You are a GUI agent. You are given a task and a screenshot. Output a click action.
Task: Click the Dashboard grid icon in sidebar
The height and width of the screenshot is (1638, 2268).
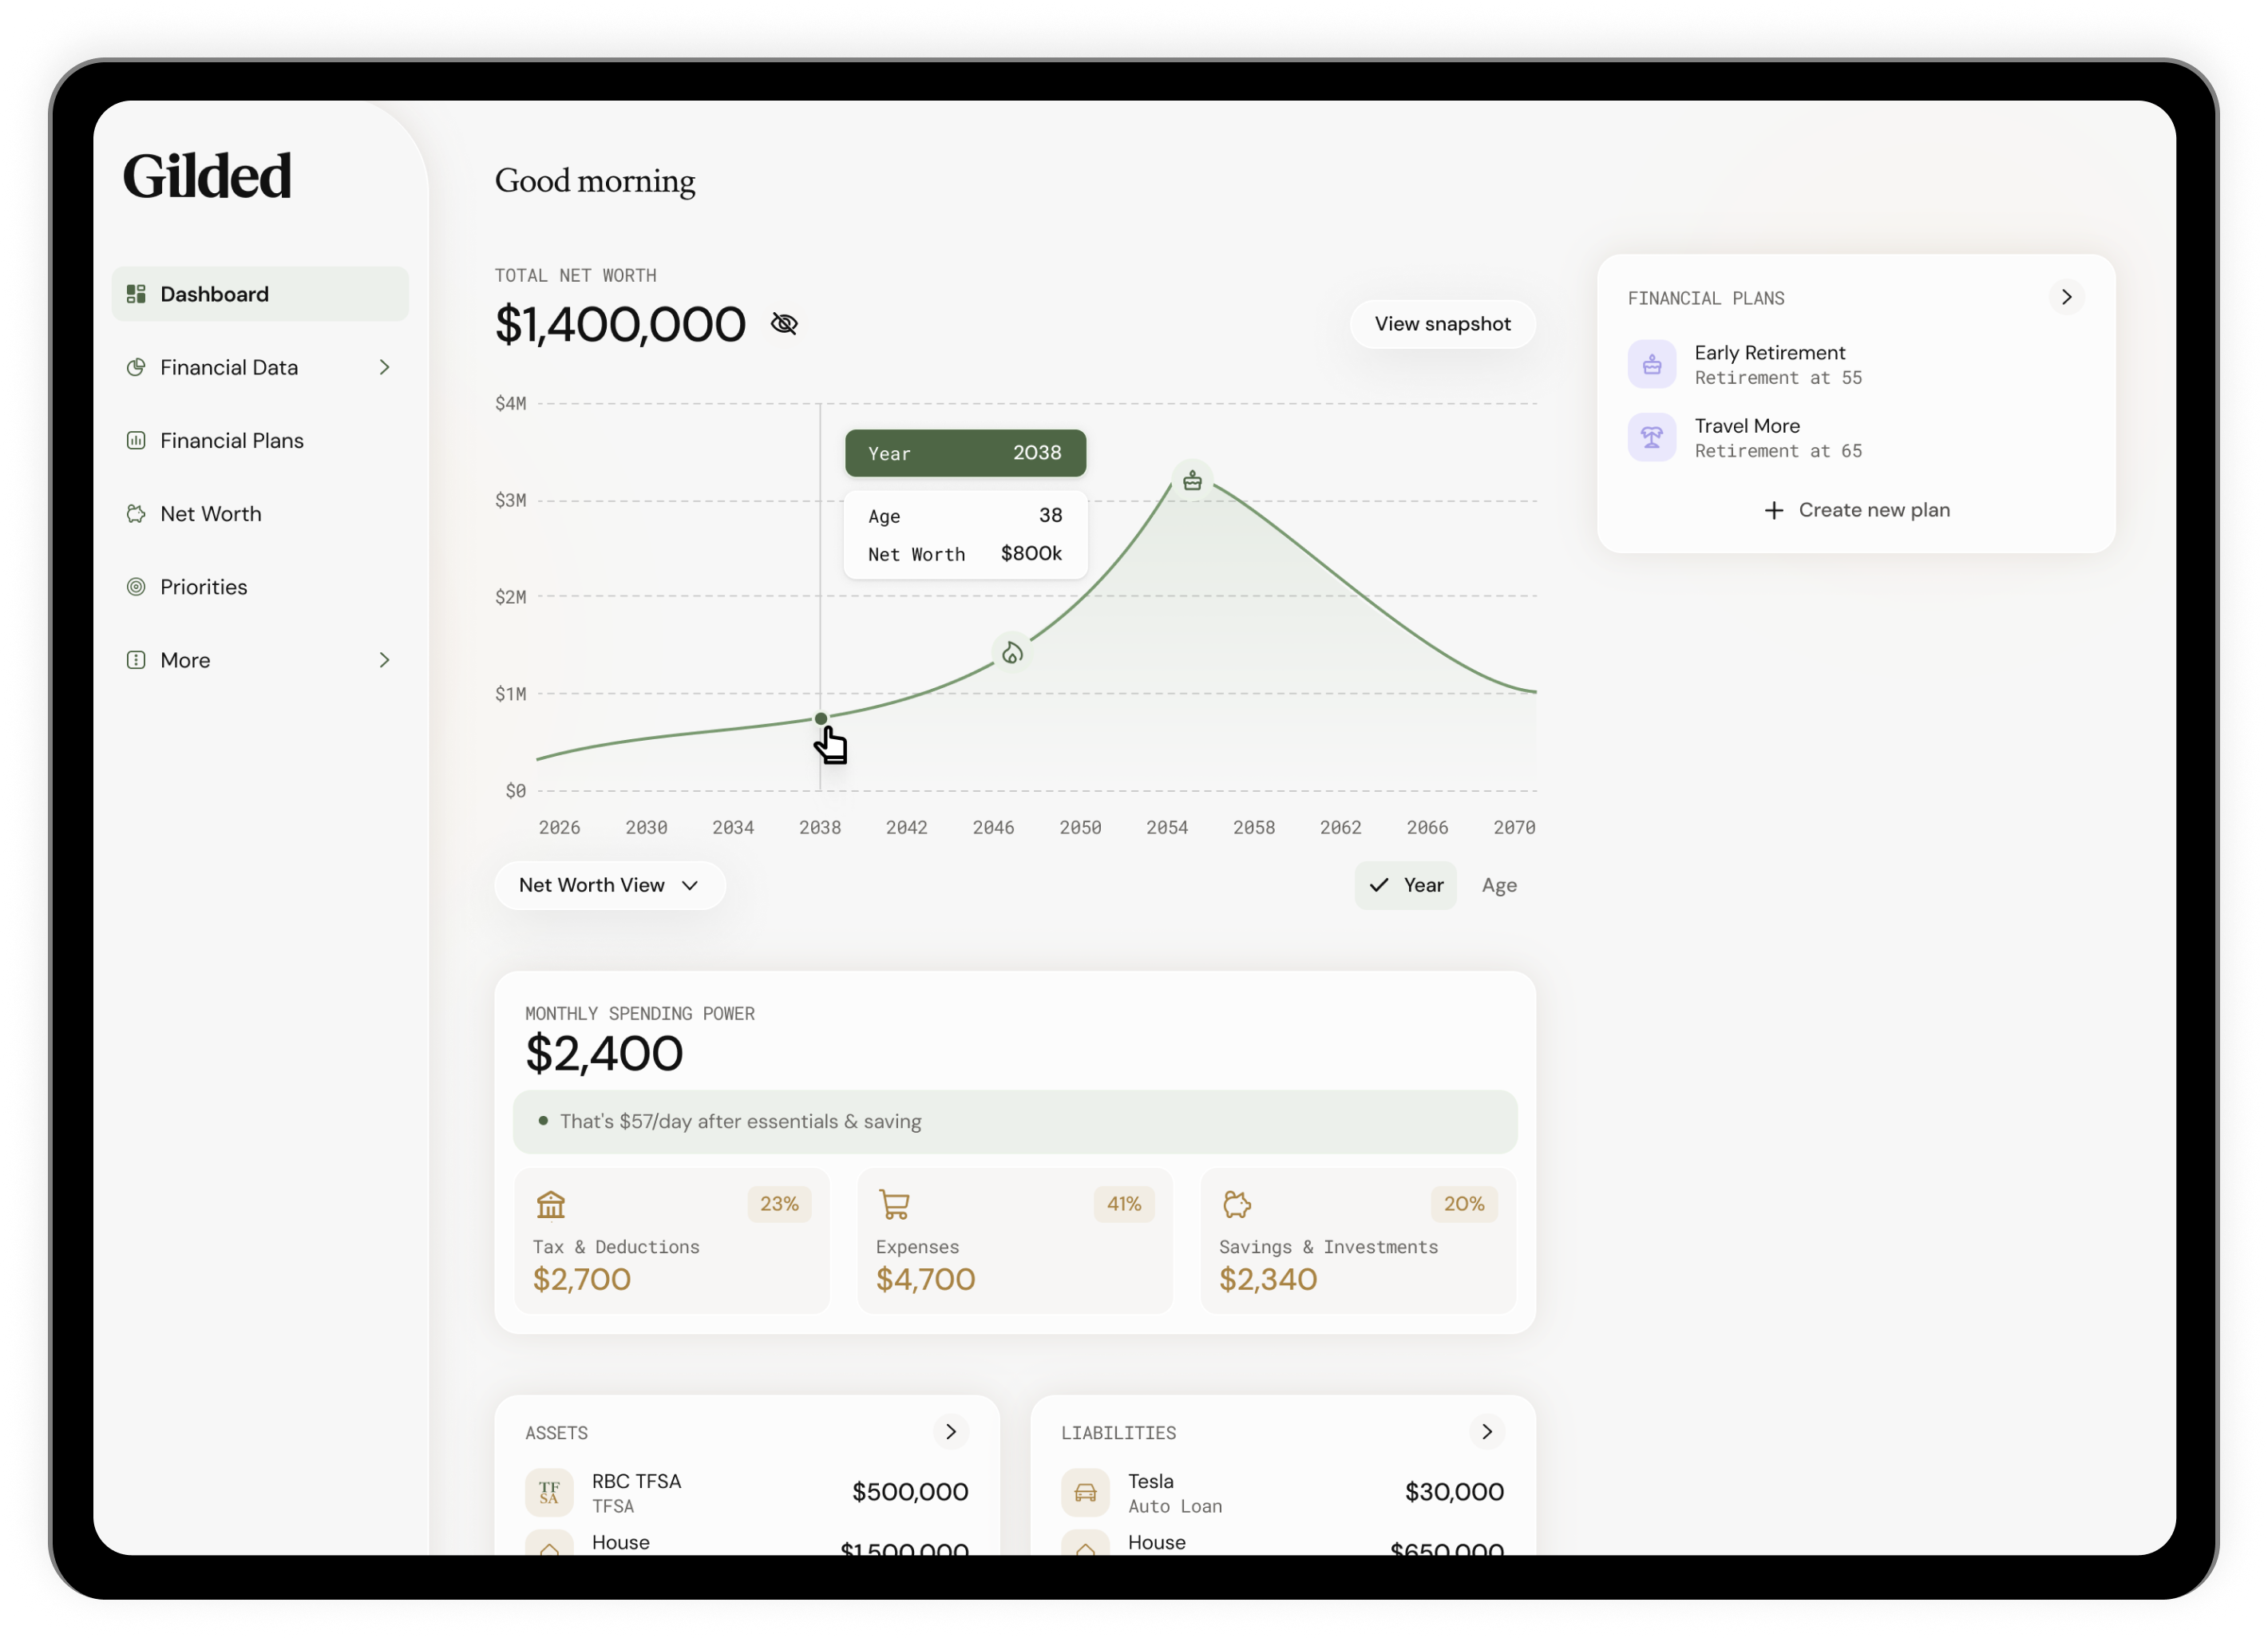click(136, 294)
